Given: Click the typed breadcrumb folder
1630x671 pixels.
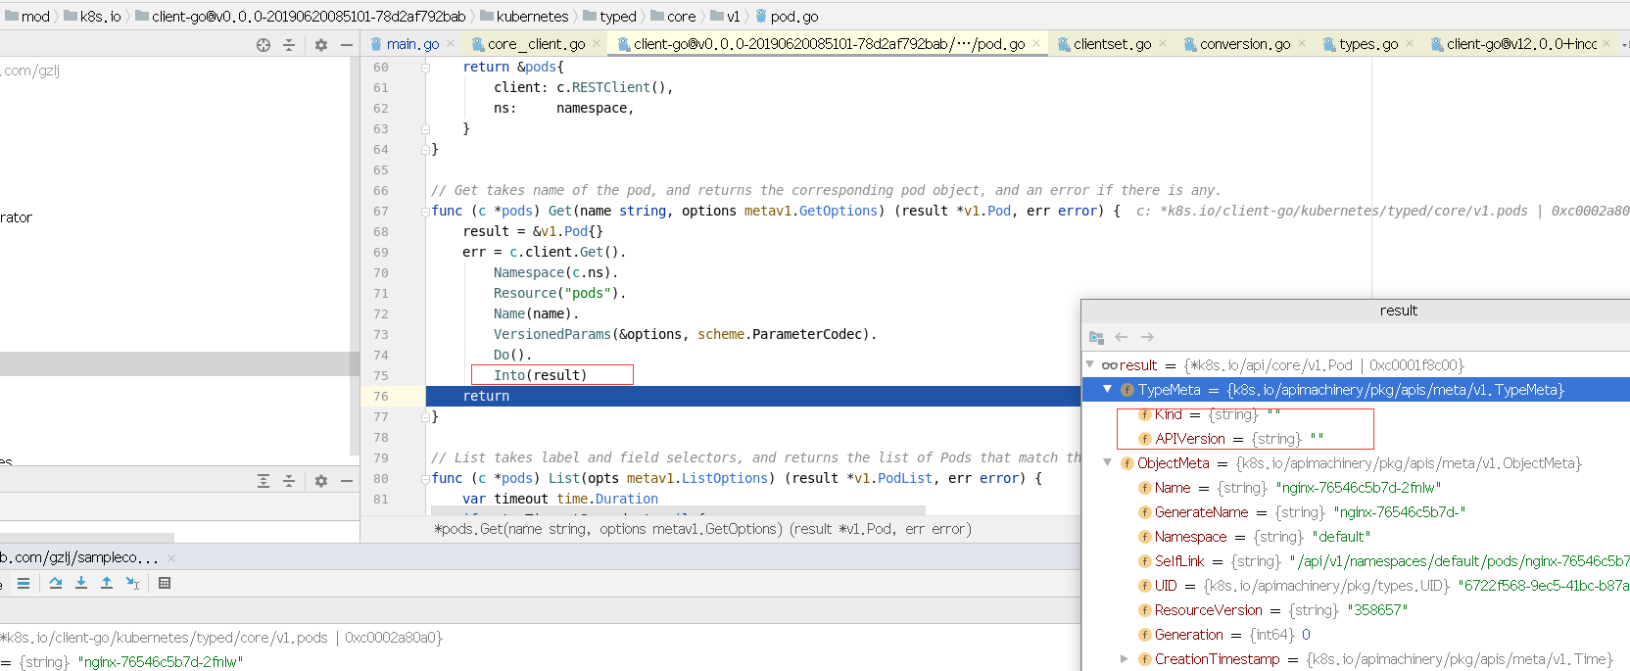Looking at the screenshot, I should tap(609, 17).
